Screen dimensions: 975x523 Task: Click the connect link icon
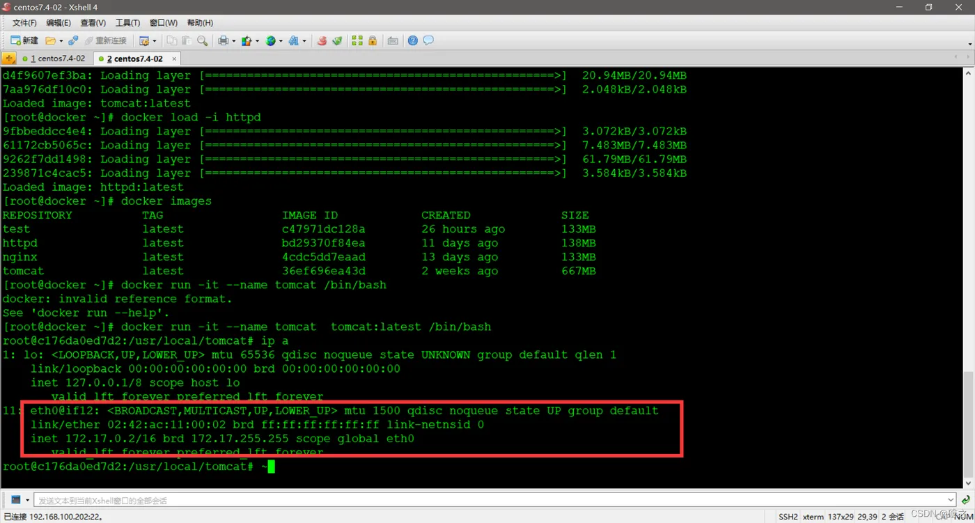[x=73, y=41]
